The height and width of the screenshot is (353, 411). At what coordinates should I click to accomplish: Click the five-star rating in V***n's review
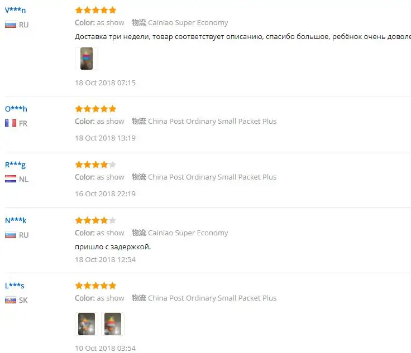coord(95,10)
